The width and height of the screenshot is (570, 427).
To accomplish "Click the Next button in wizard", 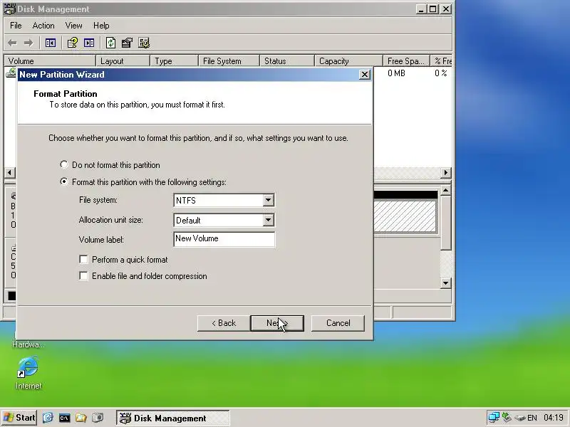I will click(277, 323).
